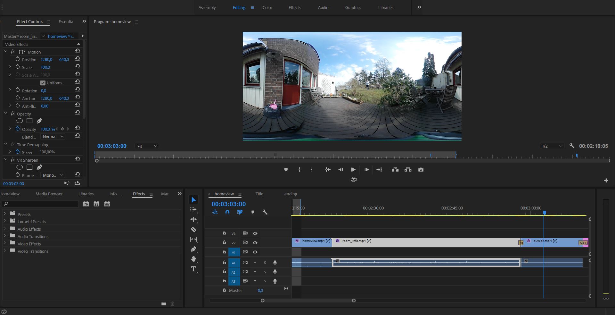
Task: Uncheck Uniform Scale checkbox
Action: [x=43, y=83]
